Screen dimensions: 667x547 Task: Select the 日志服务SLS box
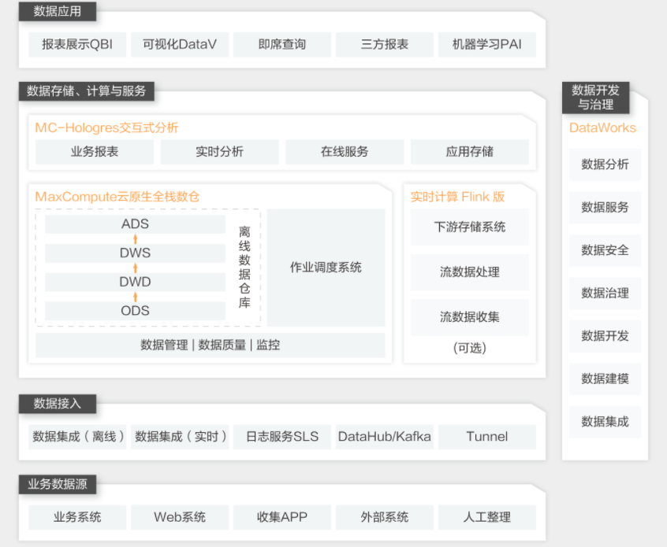(x=282, y=437)
